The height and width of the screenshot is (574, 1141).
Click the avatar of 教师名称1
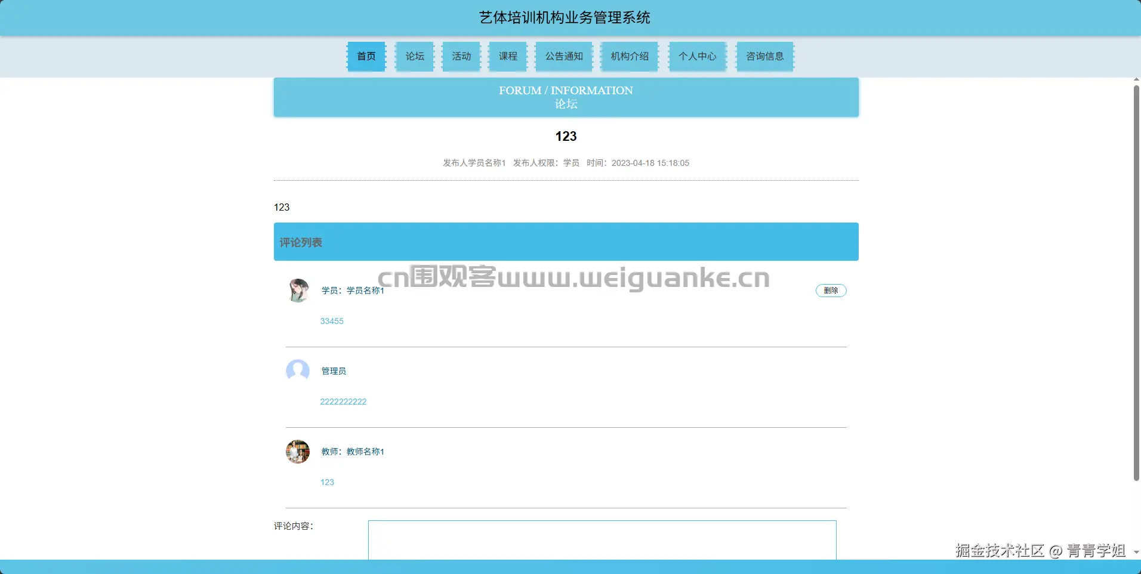[298, 452]
